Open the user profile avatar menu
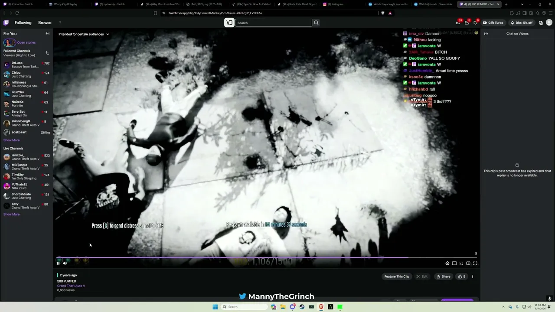This screenshot has width=555, height=312. (x=549, y=23)
